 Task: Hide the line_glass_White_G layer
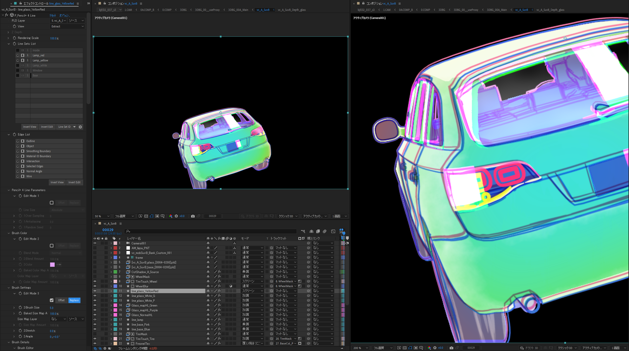[95, 296]
